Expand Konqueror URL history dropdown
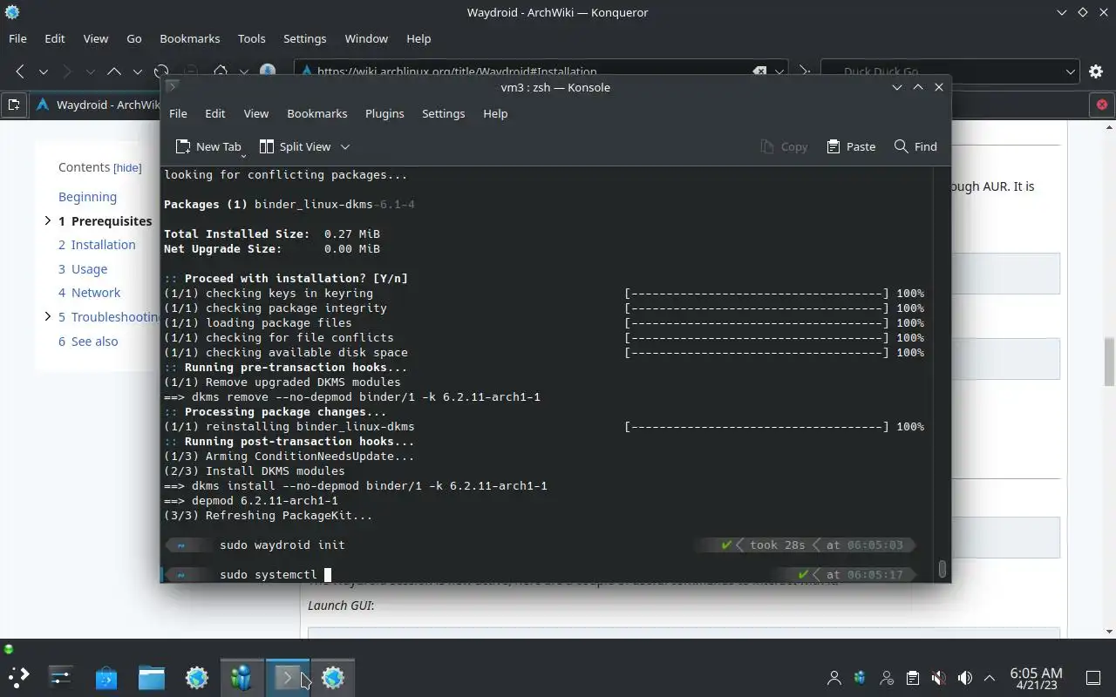Image resolution: width=1116 pixels, height=697 pixels. pos(779,71)
